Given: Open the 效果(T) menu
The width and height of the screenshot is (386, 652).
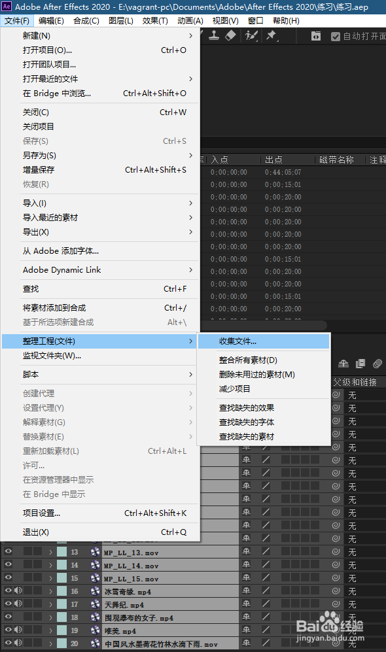Looking at the screenshot, I should [155, 21].
